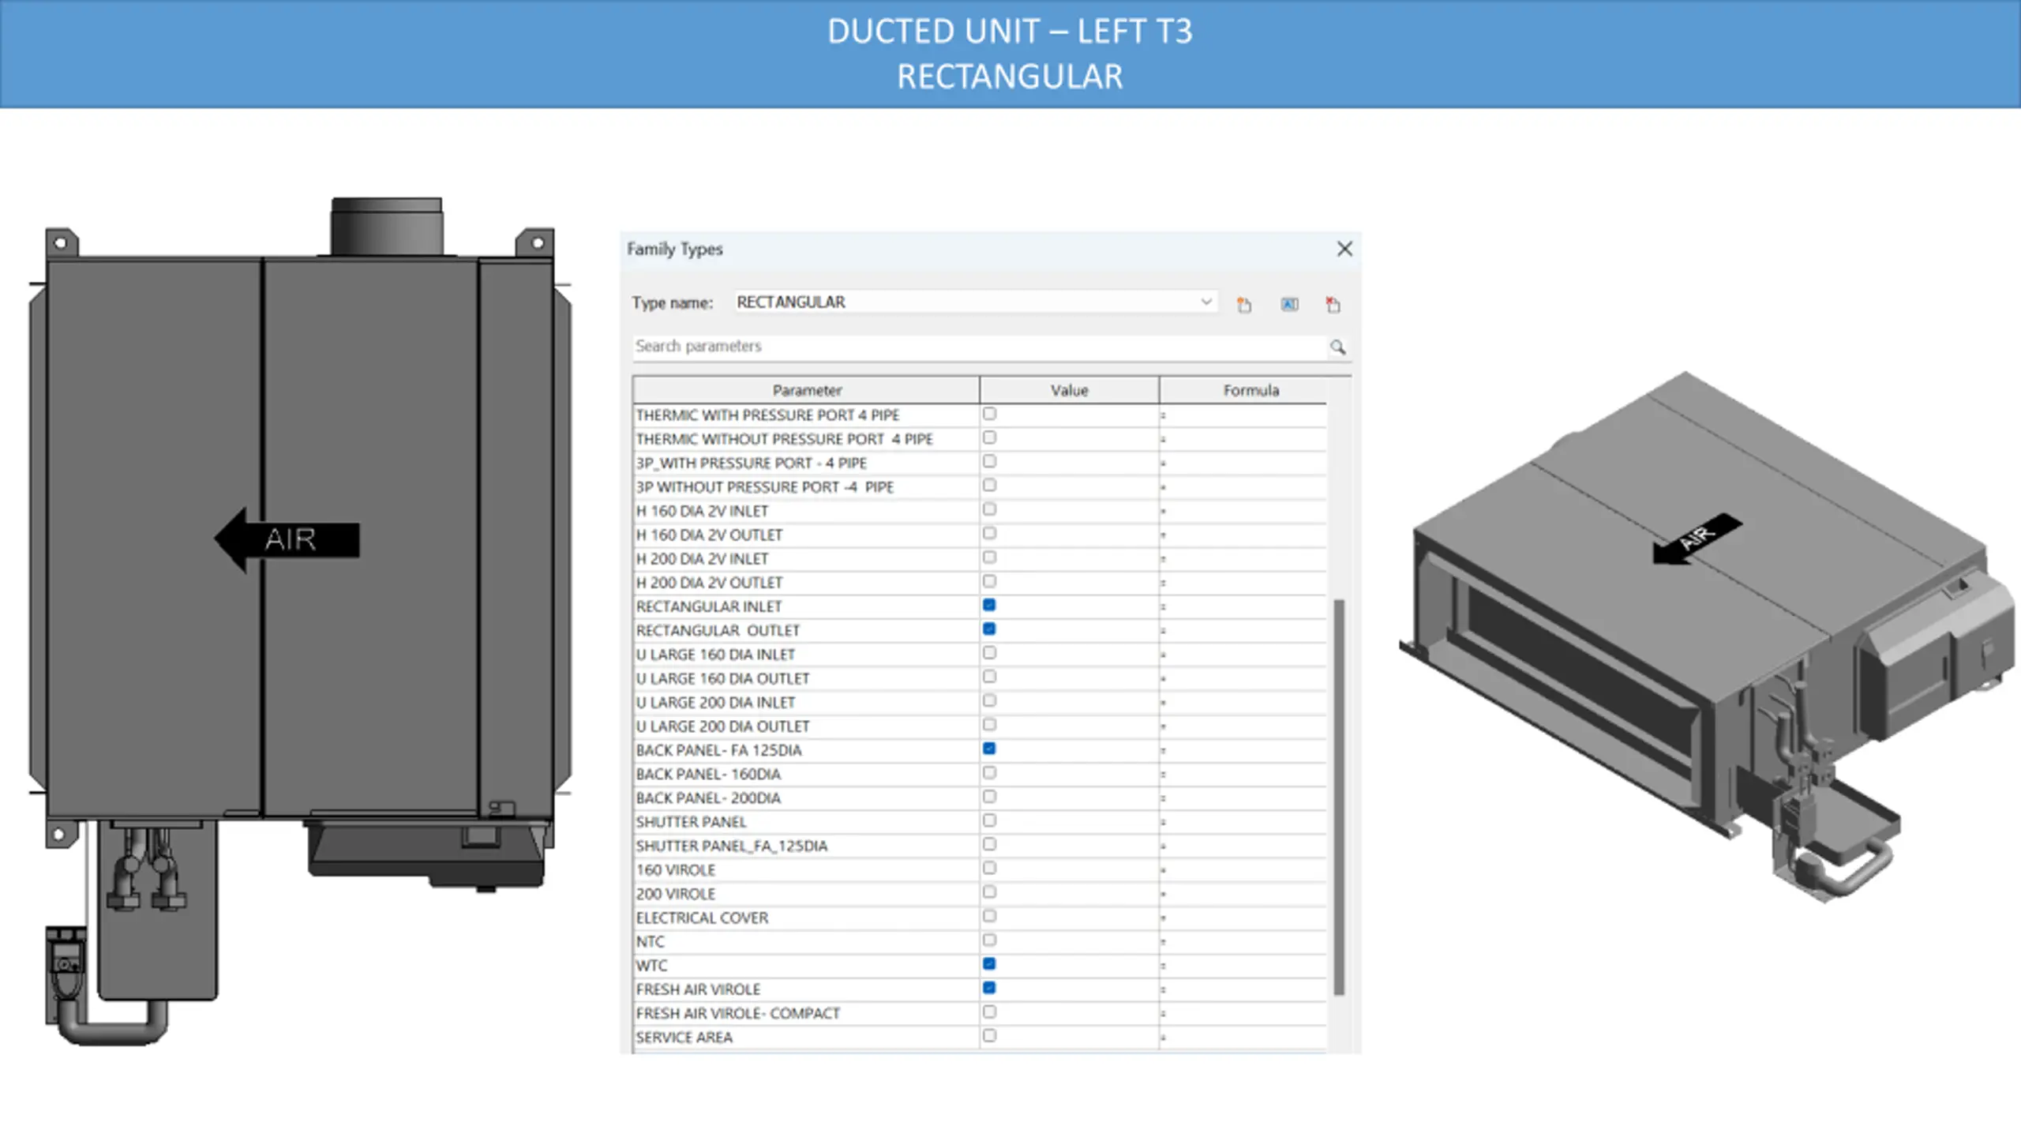Click the parameter table vertical scrollbar
Screen dimensions: 2021x1137
1339,797
